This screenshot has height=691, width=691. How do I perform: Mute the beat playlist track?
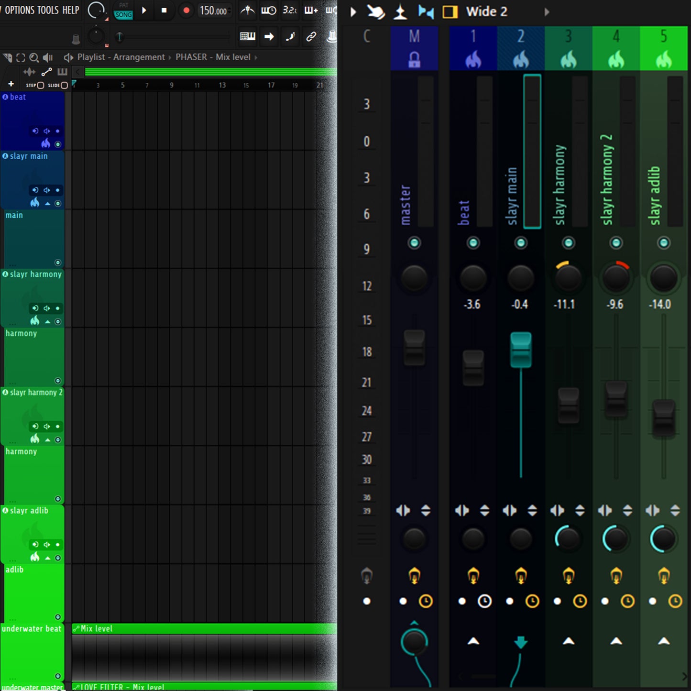click(x=58, y=144)
